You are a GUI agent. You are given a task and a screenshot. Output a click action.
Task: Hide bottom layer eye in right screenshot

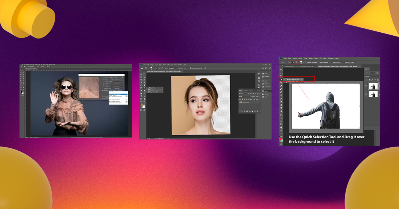click(366, 94)
